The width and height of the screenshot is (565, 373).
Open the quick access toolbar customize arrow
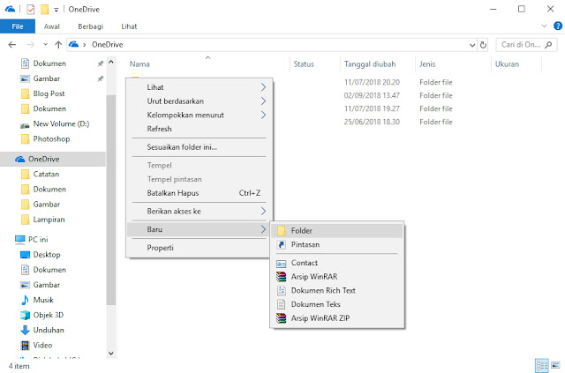[56, 10]
